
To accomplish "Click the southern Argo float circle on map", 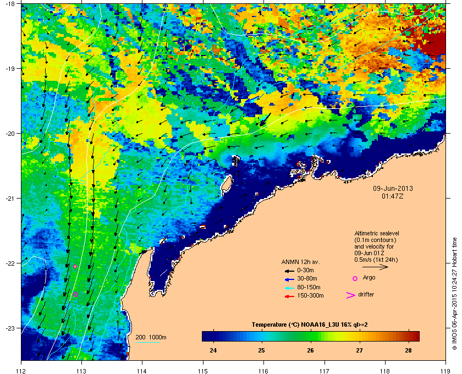I will (x=75, y=294).
